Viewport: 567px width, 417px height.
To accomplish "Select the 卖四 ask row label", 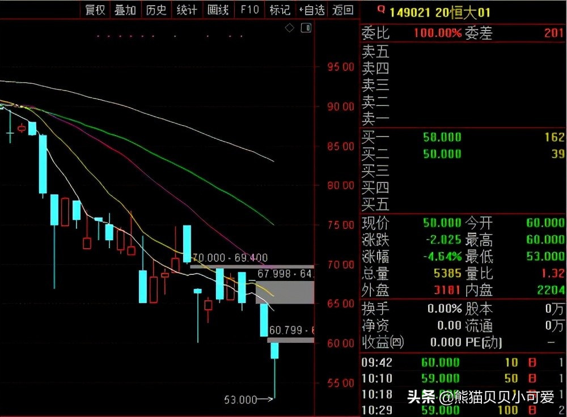I will (x=375, y=68).
